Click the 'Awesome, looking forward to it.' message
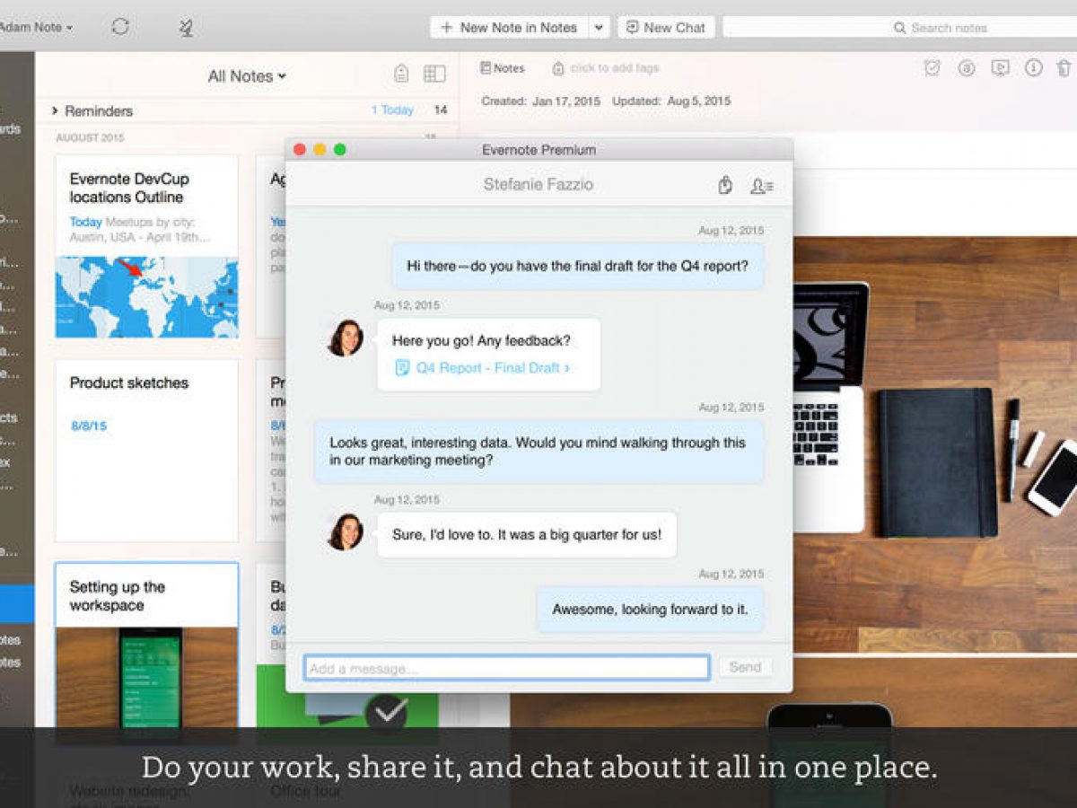This screenshot has height=808, width=1077. [x=650, y=610]
